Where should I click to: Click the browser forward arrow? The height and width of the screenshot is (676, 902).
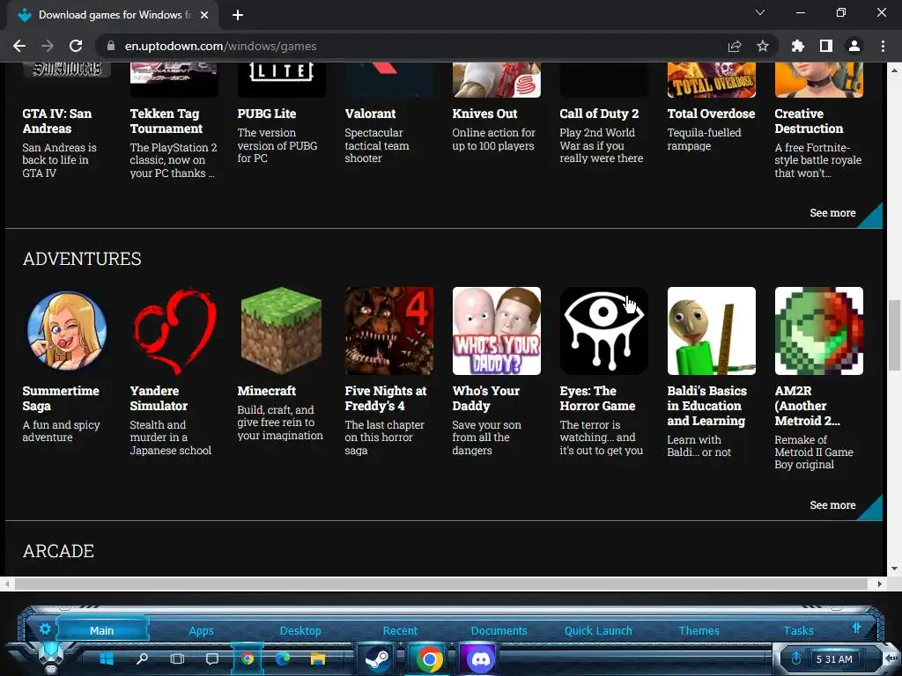48,46
